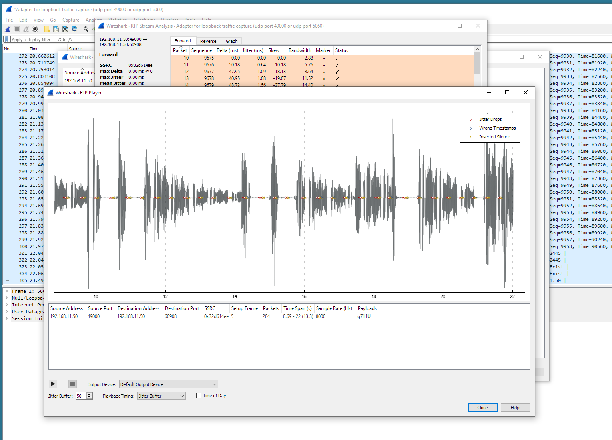
Task: Reload the capture file
Action: 74,29
